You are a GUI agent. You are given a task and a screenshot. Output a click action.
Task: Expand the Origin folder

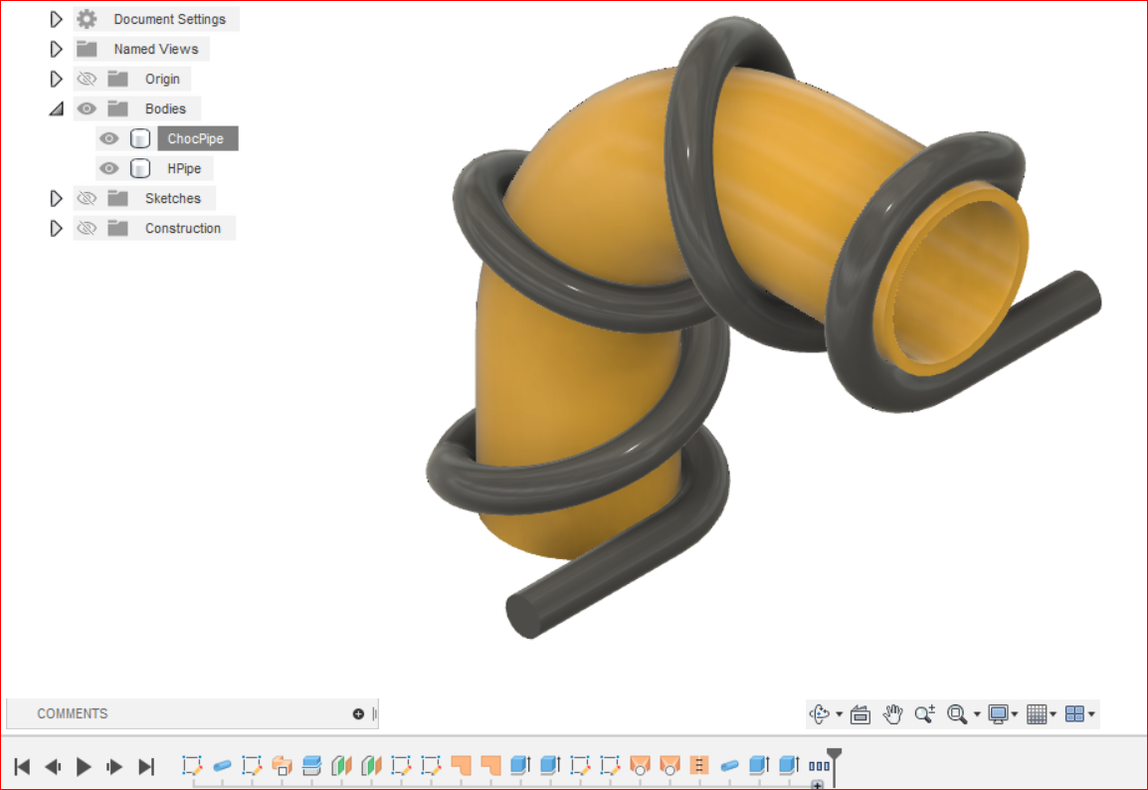point(56,79)
